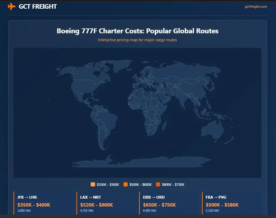Screen dimensions: 276x218
Task: Click Madagascar on the world map
Action: pos(164,125)
